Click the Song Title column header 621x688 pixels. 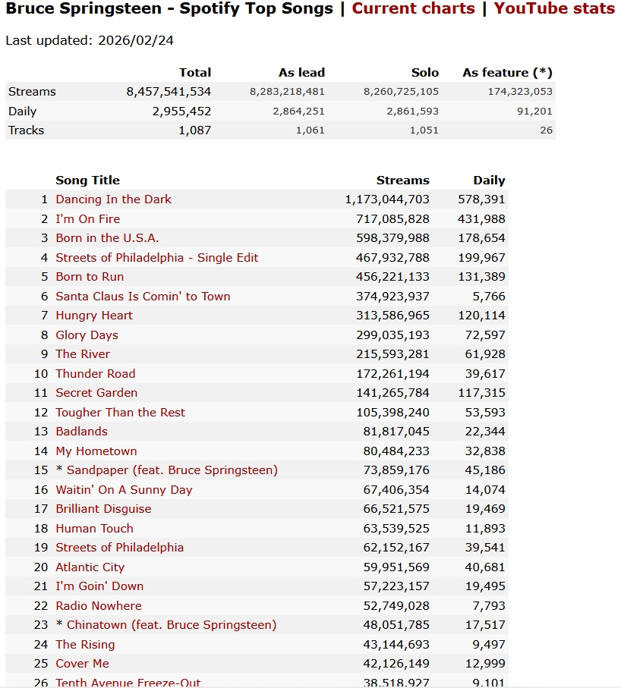tap(87, 181)
